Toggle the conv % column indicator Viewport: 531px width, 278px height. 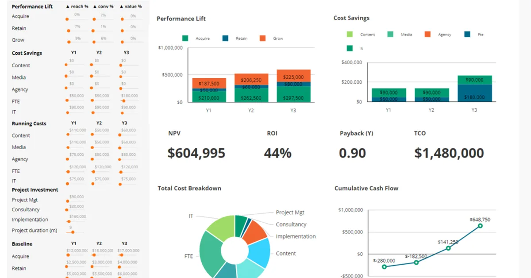pos(96,7)
